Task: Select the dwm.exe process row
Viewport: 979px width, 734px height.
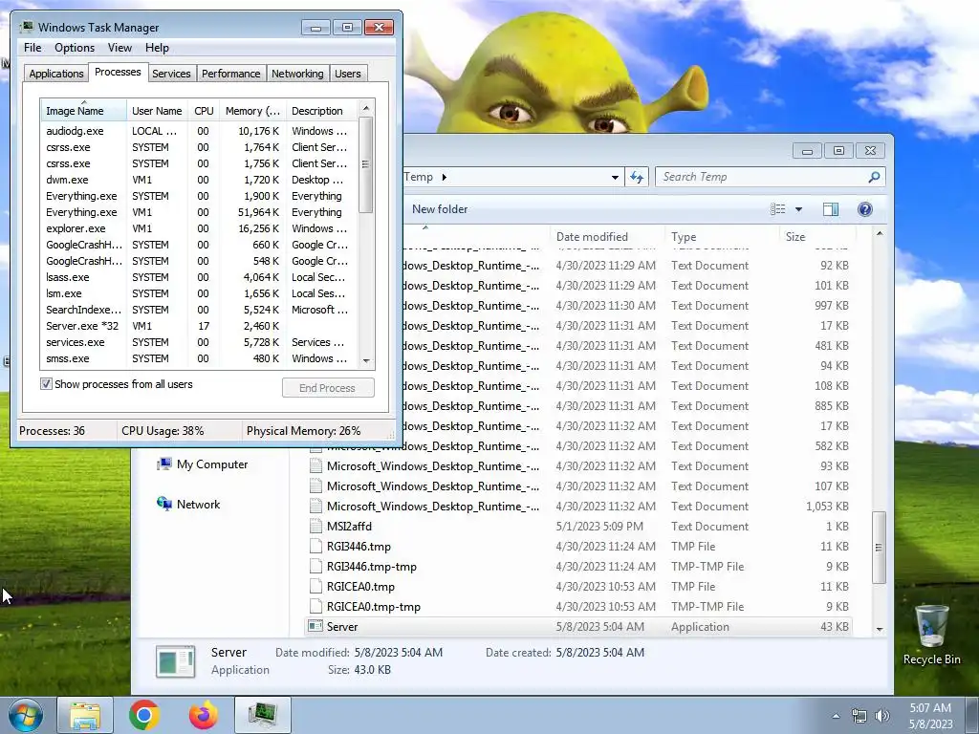Action: [x=199, y=180]
